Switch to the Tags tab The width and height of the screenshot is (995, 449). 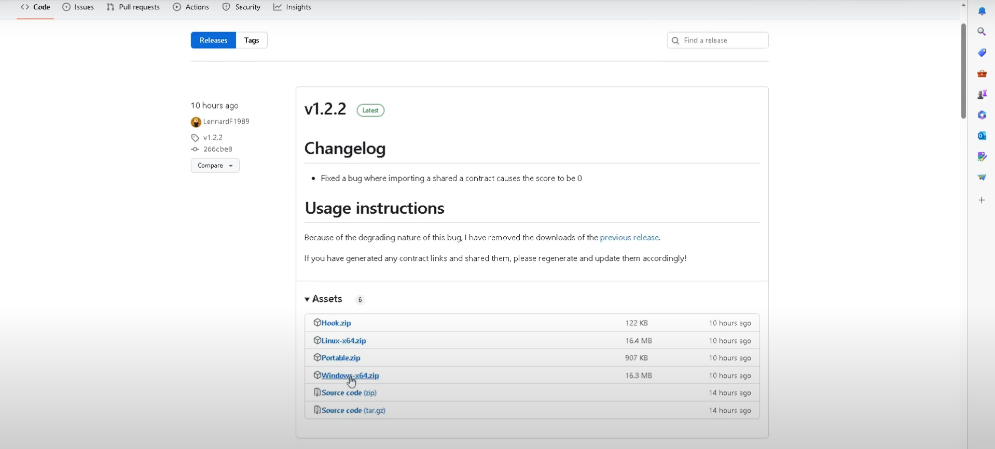pos(252,40)
